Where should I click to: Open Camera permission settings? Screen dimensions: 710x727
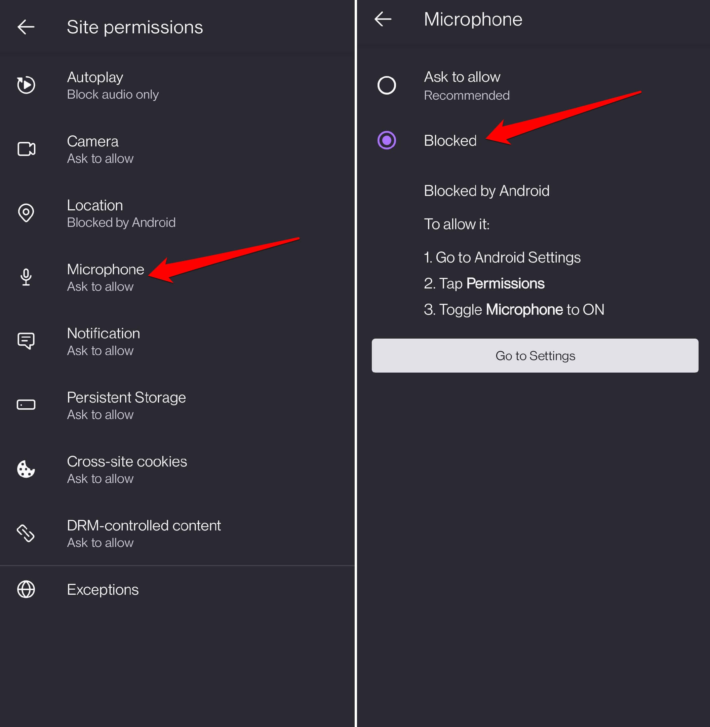click(x=92, y=149)
